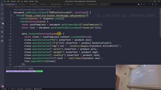Open the Search view in the activity bar
161x90 pixels.
coord(2,9)
